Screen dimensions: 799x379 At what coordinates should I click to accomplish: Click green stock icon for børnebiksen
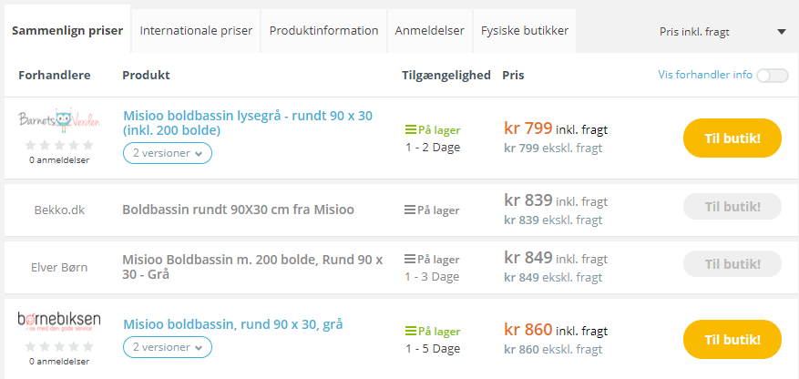tap(411, 331)
